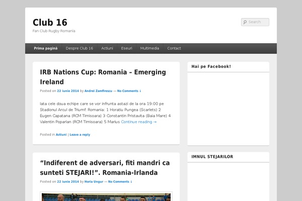
Task: Click No Comments on the Romania-Irlanda post
Action: [120, 182]
